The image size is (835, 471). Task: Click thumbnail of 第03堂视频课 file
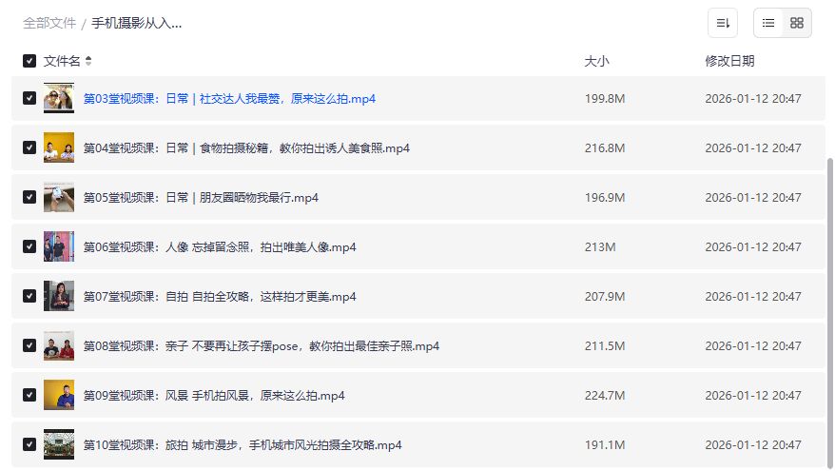click(59, 98)
